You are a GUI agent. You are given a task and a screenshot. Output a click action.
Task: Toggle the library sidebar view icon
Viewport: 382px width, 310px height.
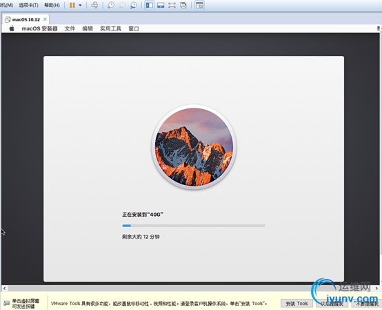point(150,5)
